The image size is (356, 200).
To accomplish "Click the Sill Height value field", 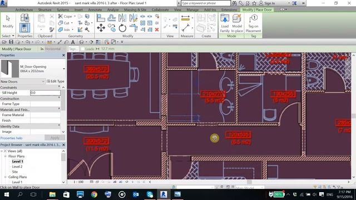I will [45, 93].
